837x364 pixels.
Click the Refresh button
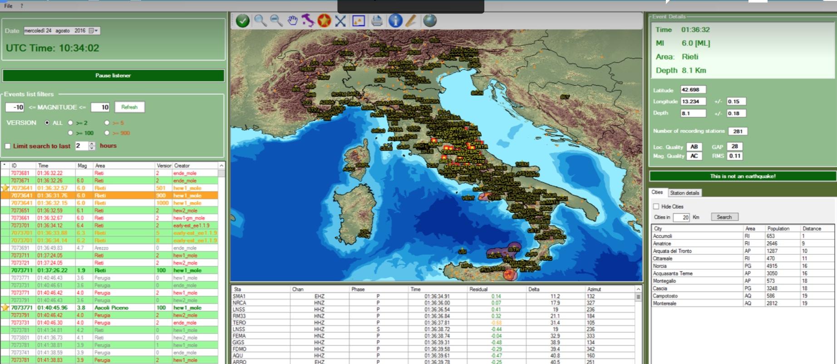tap(129, 107)
